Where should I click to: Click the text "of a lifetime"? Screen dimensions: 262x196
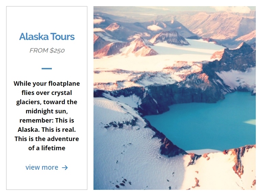pos(47,148)
